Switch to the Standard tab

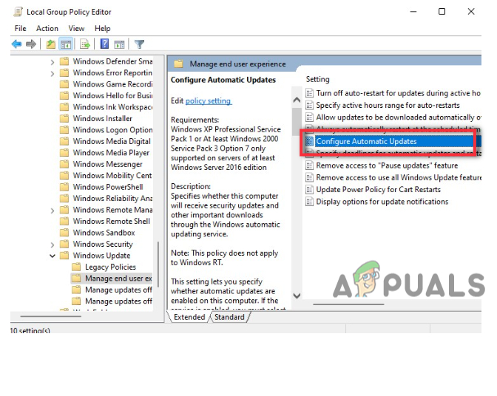(229, 317)
